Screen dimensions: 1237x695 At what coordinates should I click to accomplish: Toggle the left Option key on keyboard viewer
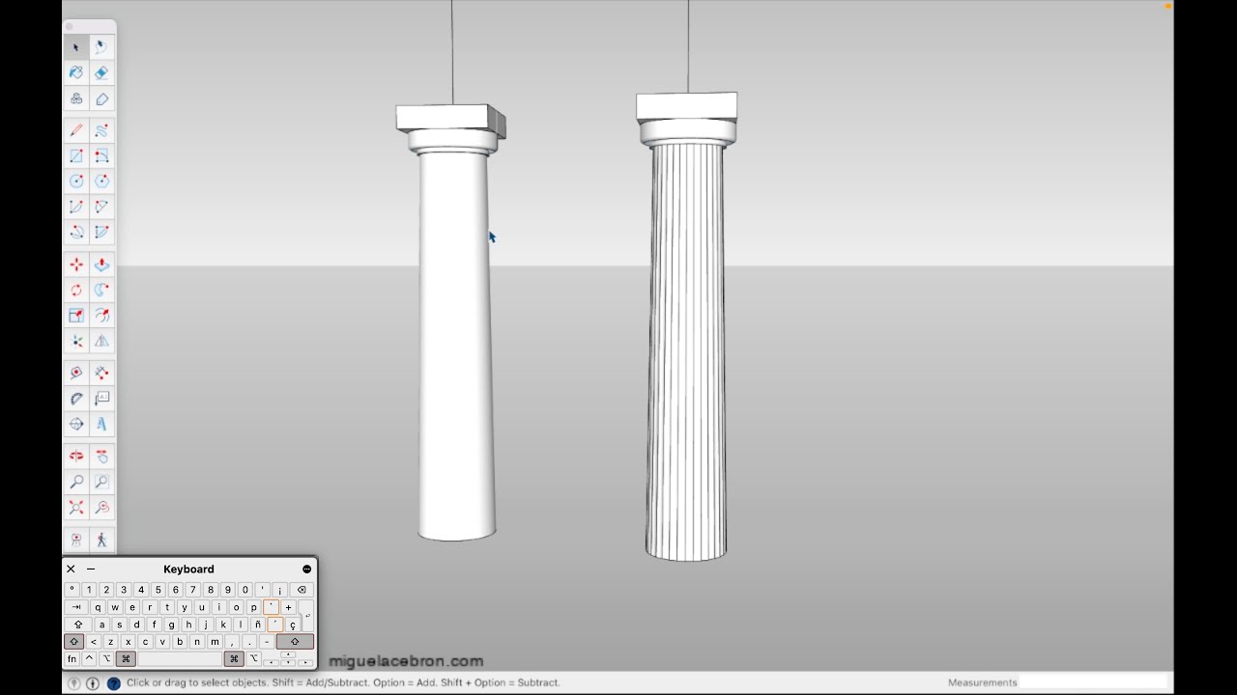pyautogui.click(x=106, y=659)
